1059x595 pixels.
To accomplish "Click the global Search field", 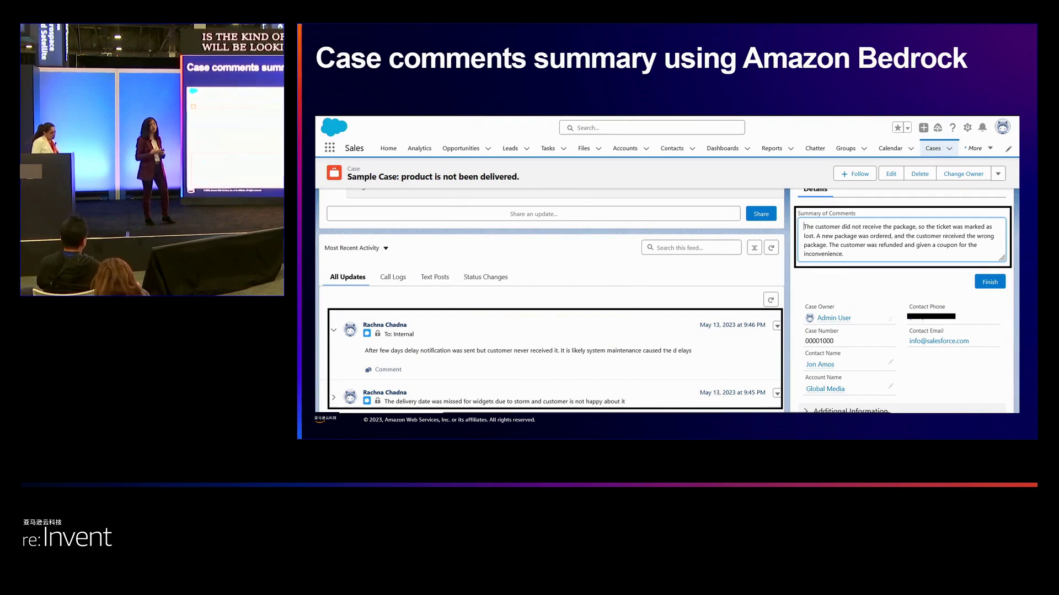I will 652,128.
